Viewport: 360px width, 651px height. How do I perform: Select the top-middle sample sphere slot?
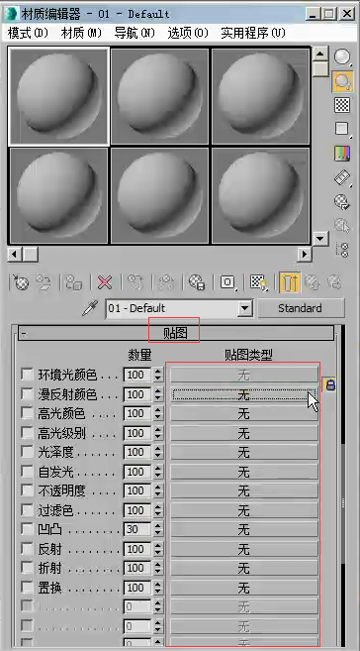[160, 96]
